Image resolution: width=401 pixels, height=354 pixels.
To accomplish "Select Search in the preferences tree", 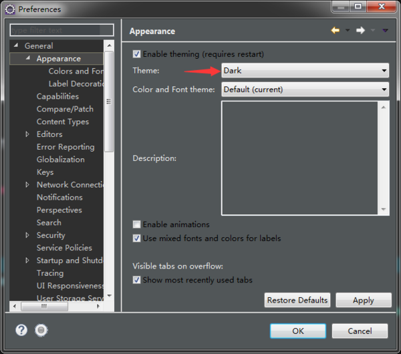I will point(49,222).
